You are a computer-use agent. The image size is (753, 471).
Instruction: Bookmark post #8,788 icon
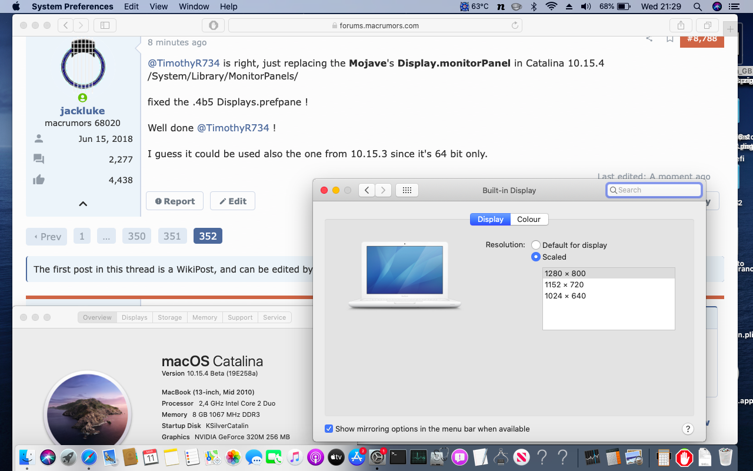[669, 39]
